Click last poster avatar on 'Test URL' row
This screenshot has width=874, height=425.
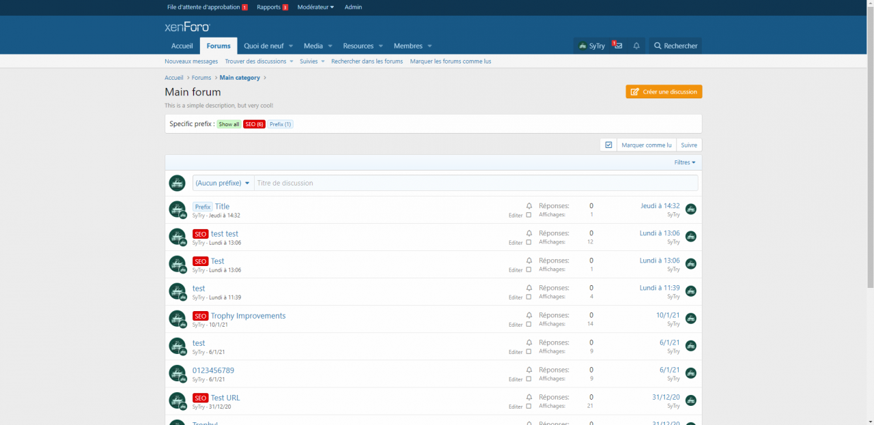pos(690,400)
